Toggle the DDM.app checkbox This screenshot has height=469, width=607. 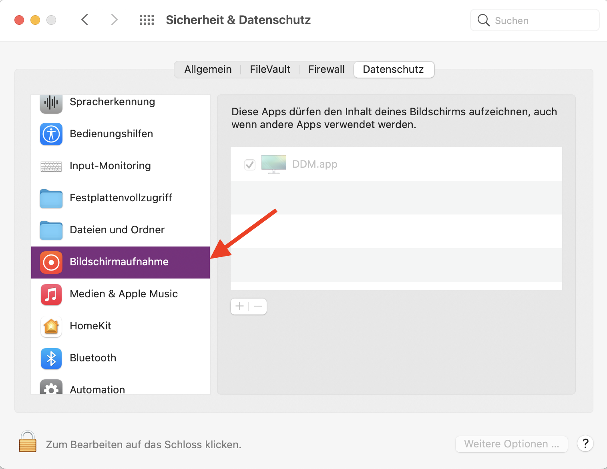point(250,164)
